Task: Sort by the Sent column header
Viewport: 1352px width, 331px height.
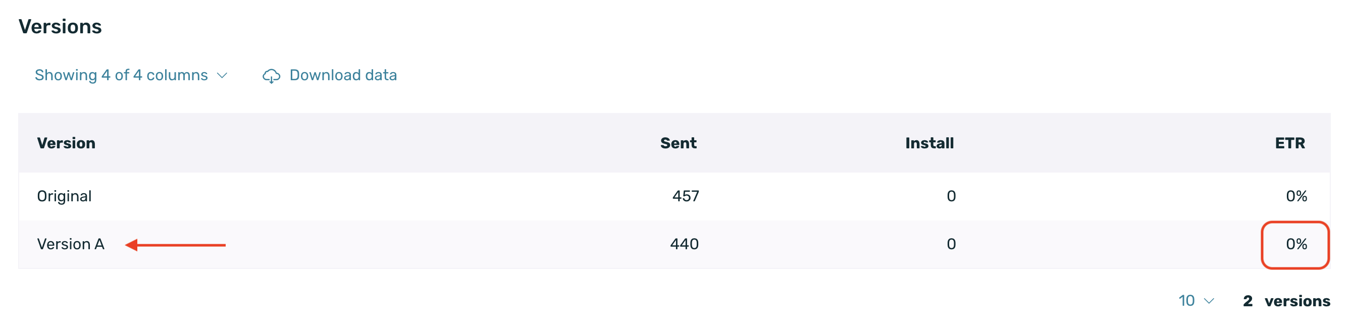Action: pyautogui.click(x=678, y=143)
